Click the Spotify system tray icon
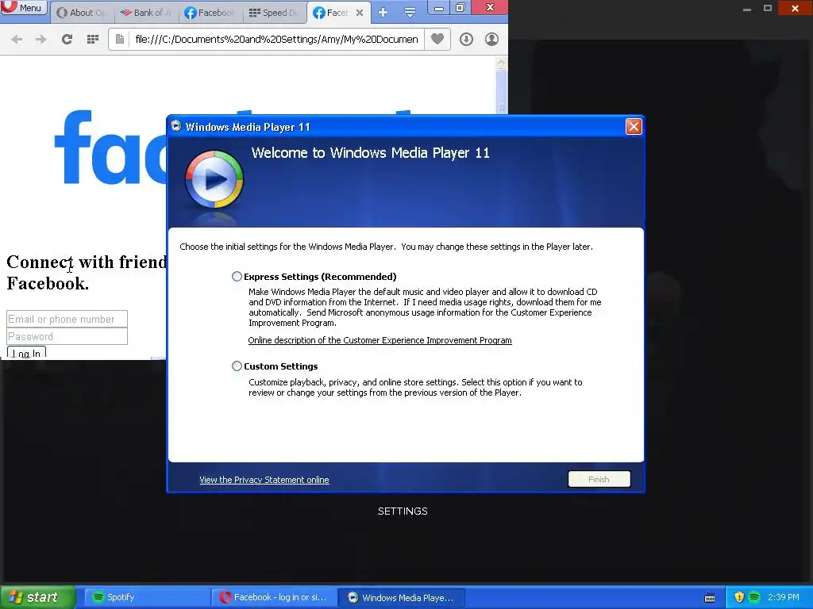The width and height of the screenshot is (813, 609). [x=754, y=597]
